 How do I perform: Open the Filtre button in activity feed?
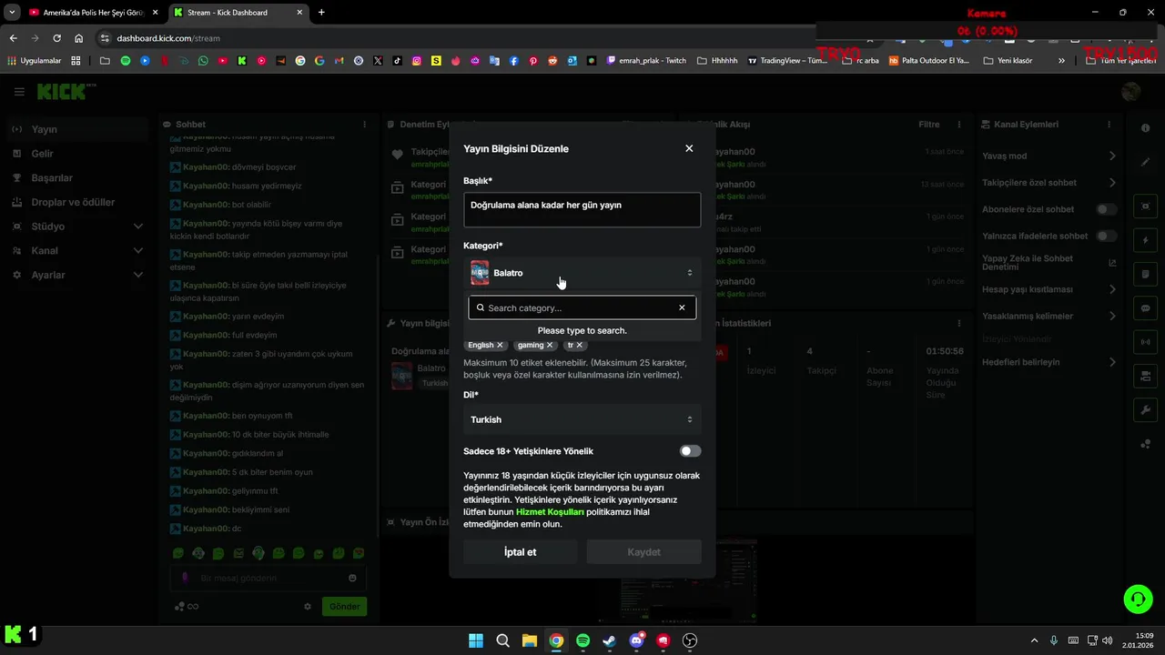click(x=928, y=125)
